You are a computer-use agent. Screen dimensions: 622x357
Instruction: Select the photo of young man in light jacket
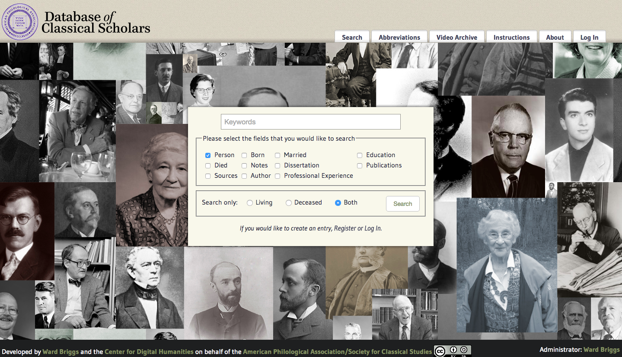pos(579,130)
